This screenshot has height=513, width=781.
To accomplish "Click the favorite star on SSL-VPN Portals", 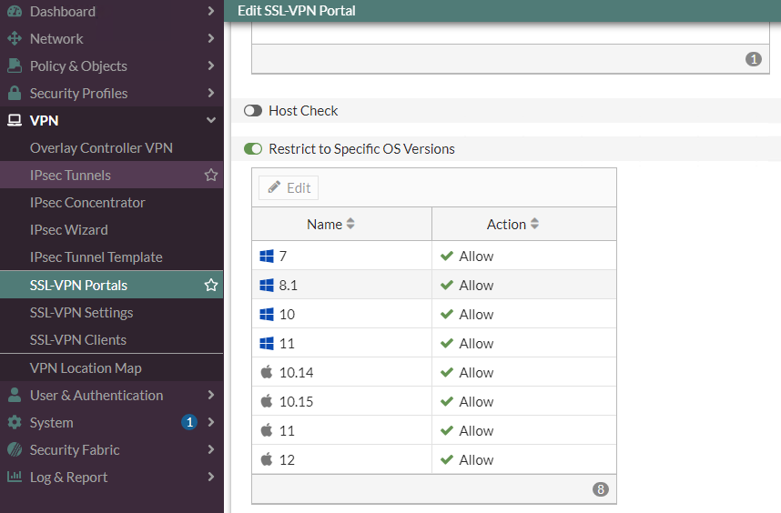I will tap(211, 286).
